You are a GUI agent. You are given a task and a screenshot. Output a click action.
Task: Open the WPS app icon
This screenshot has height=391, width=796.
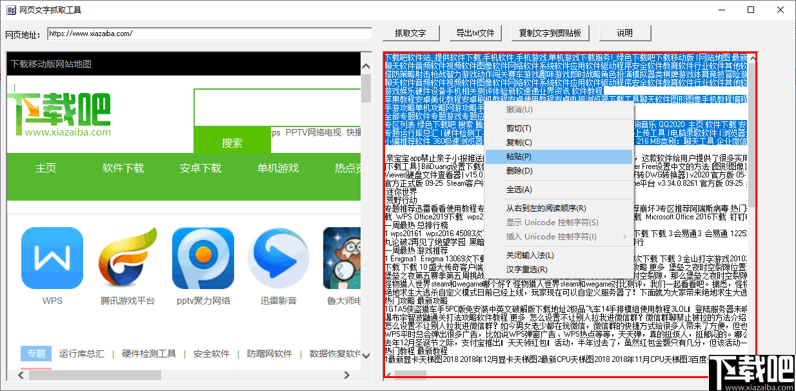coord(52,258)
